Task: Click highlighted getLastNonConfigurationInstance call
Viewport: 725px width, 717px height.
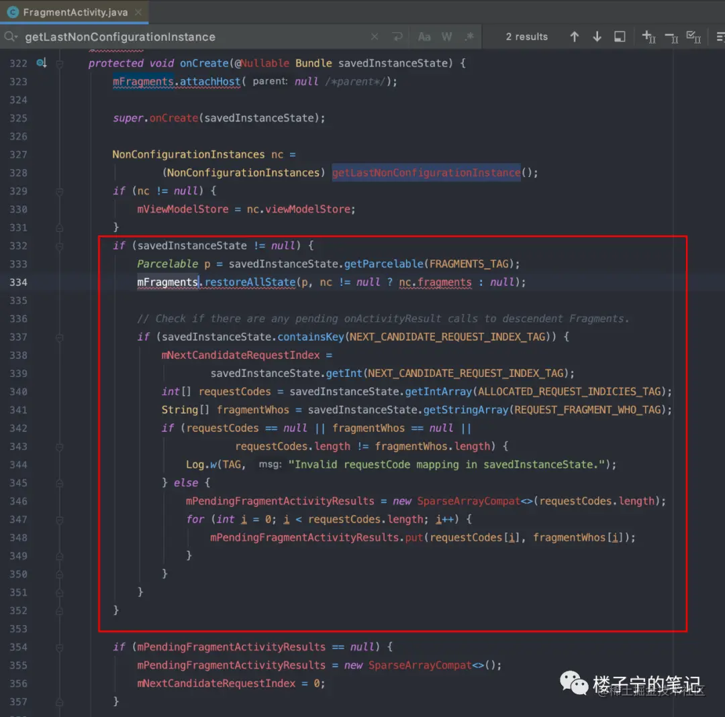Action: (426, 173)
